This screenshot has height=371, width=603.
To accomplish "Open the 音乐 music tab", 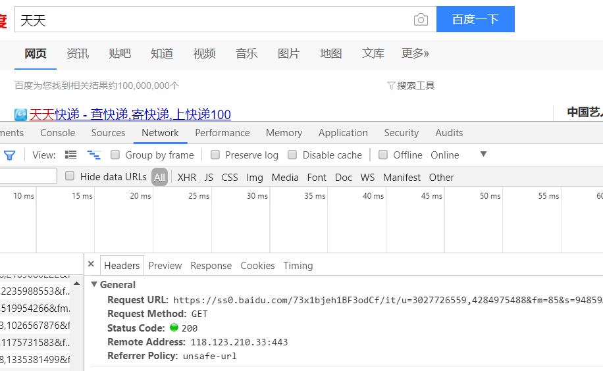I will click(x=246, y=53).
